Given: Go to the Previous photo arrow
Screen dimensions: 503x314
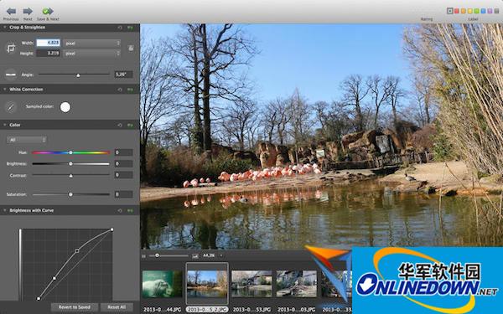Looking at the screenshot, I should (x=11, y=11).
